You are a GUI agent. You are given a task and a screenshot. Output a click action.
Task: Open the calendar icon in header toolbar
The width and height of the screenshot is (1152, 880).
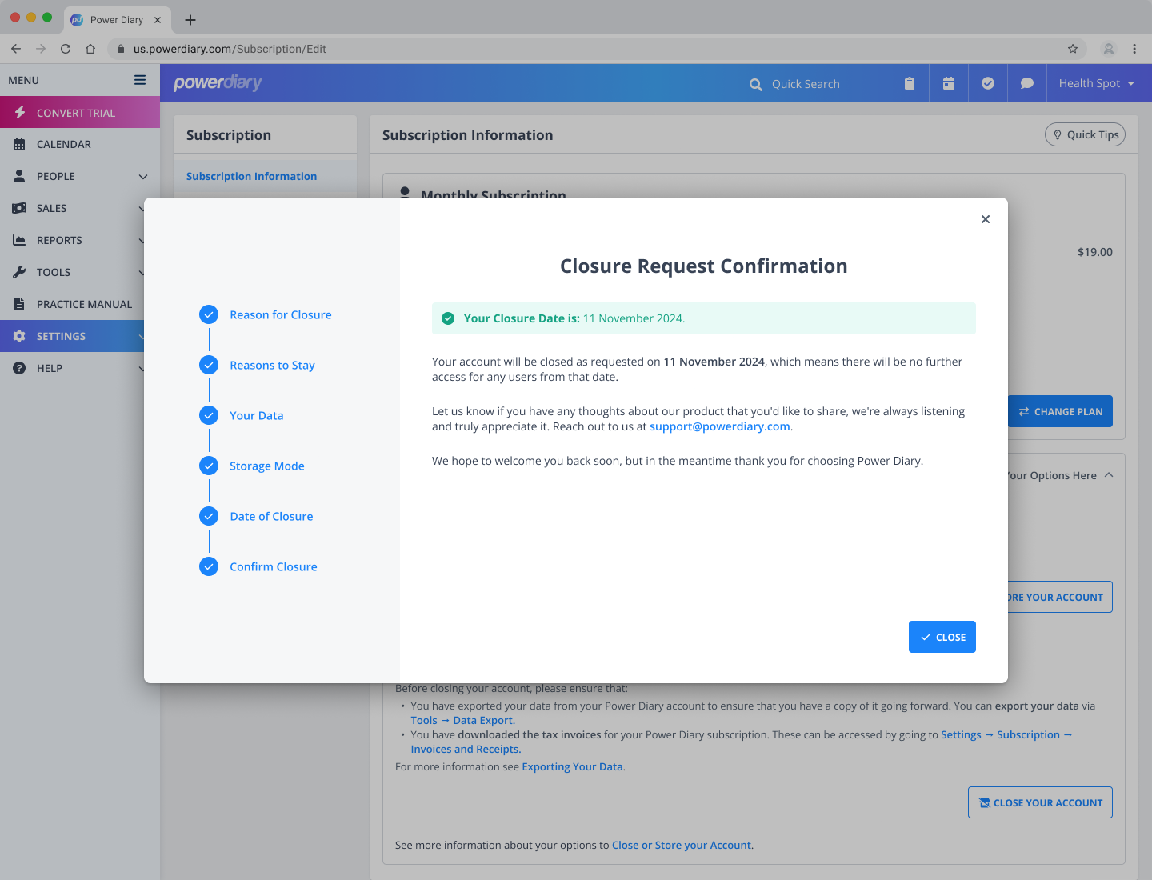[x=949, y=83]
